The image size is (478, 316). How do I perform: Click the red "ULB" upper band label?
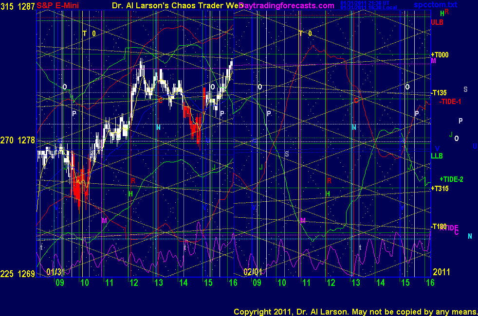coord(437,22)
